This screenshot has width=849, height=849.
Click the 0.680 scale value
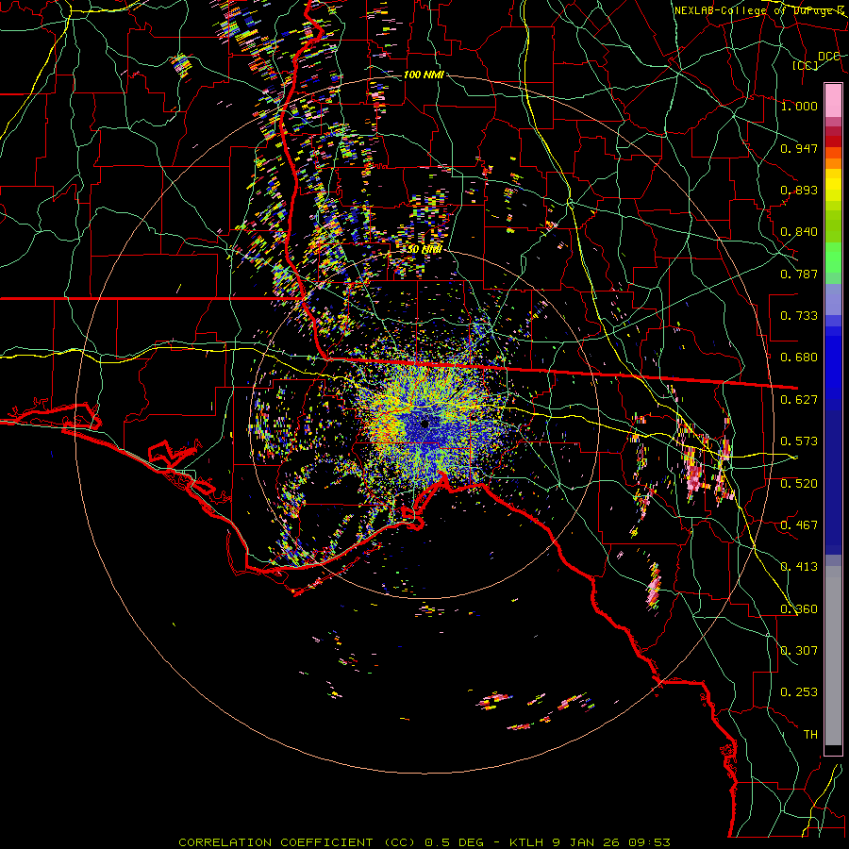click(x=799, y=358)
